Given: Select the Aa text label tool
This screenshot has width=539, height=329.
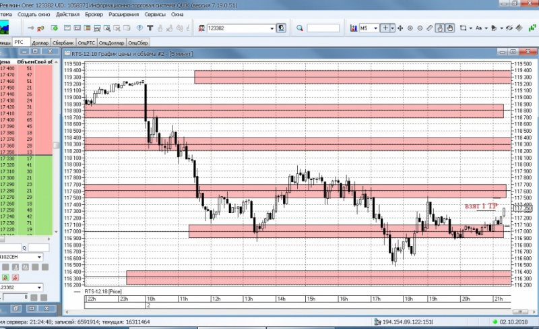Looking at the screenshot, I should (478, 28).
